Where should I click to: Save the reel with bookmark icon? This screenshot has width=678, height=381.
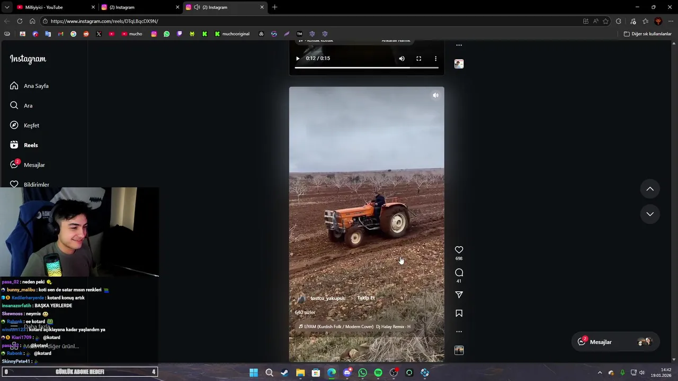[459, 313]
